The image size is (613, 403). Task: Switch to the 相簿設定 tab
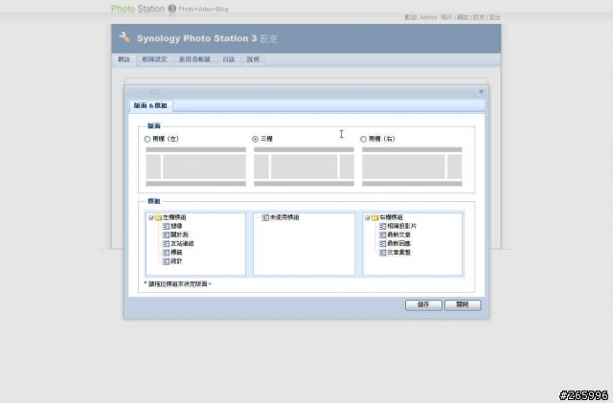pos(154,59)
